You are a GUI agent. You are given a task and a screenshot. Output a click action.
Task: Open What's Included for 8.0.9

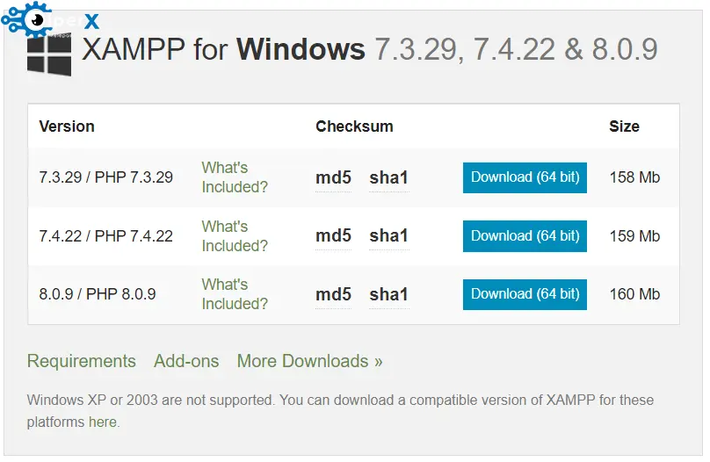[x=234, y=294]
